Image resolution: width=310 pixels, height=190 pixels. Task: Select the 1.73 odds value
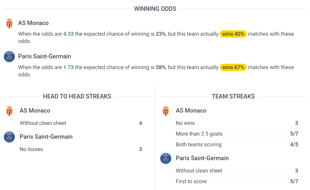(x=68, y=67)
